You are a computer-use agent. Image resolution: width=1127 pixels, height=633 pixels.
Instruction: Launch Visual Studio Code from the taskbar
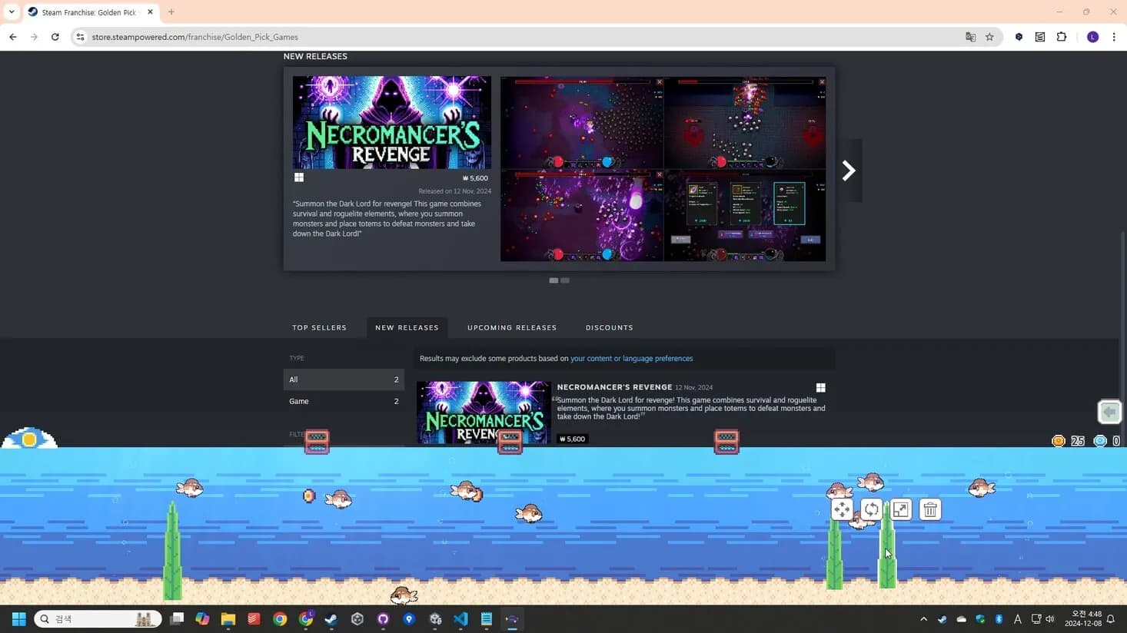460,618
